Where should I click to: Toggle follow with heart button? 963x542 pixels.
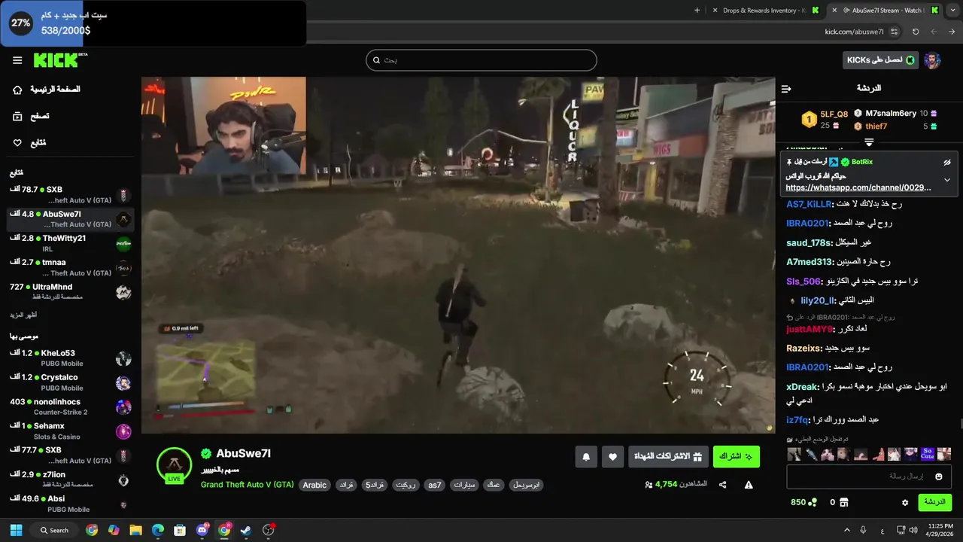coord(612,456)
